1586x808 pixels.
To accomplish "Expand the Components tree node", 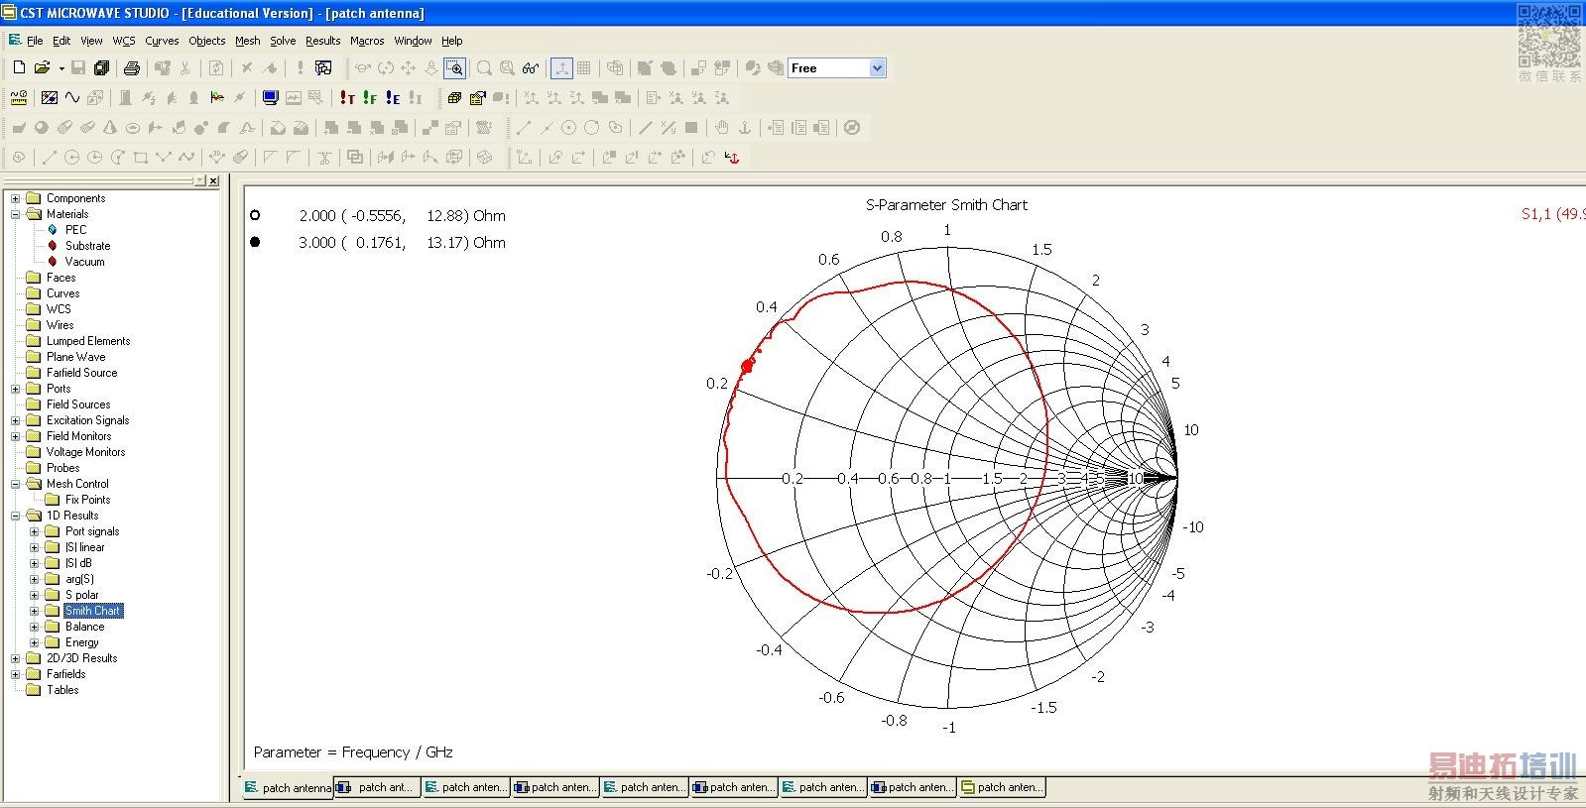I will (15, 198).
